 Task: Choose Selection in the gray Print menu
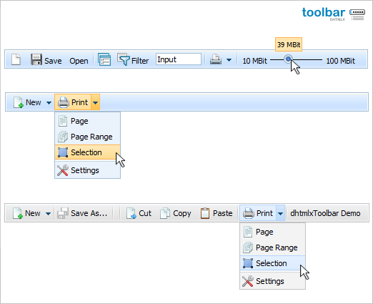pos(272,263)
